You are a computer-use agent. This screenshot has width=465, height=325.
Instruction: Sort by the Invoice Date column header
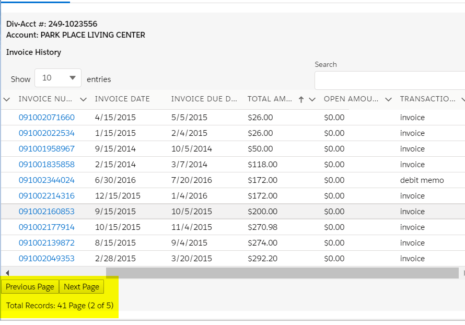click(x=122, y=99)
